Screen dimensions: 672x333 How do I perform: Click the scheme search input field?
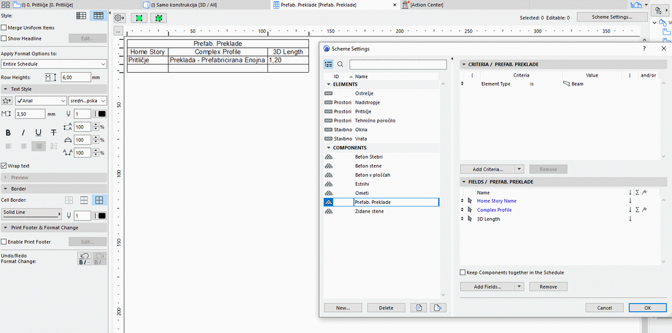coord(398,65)
